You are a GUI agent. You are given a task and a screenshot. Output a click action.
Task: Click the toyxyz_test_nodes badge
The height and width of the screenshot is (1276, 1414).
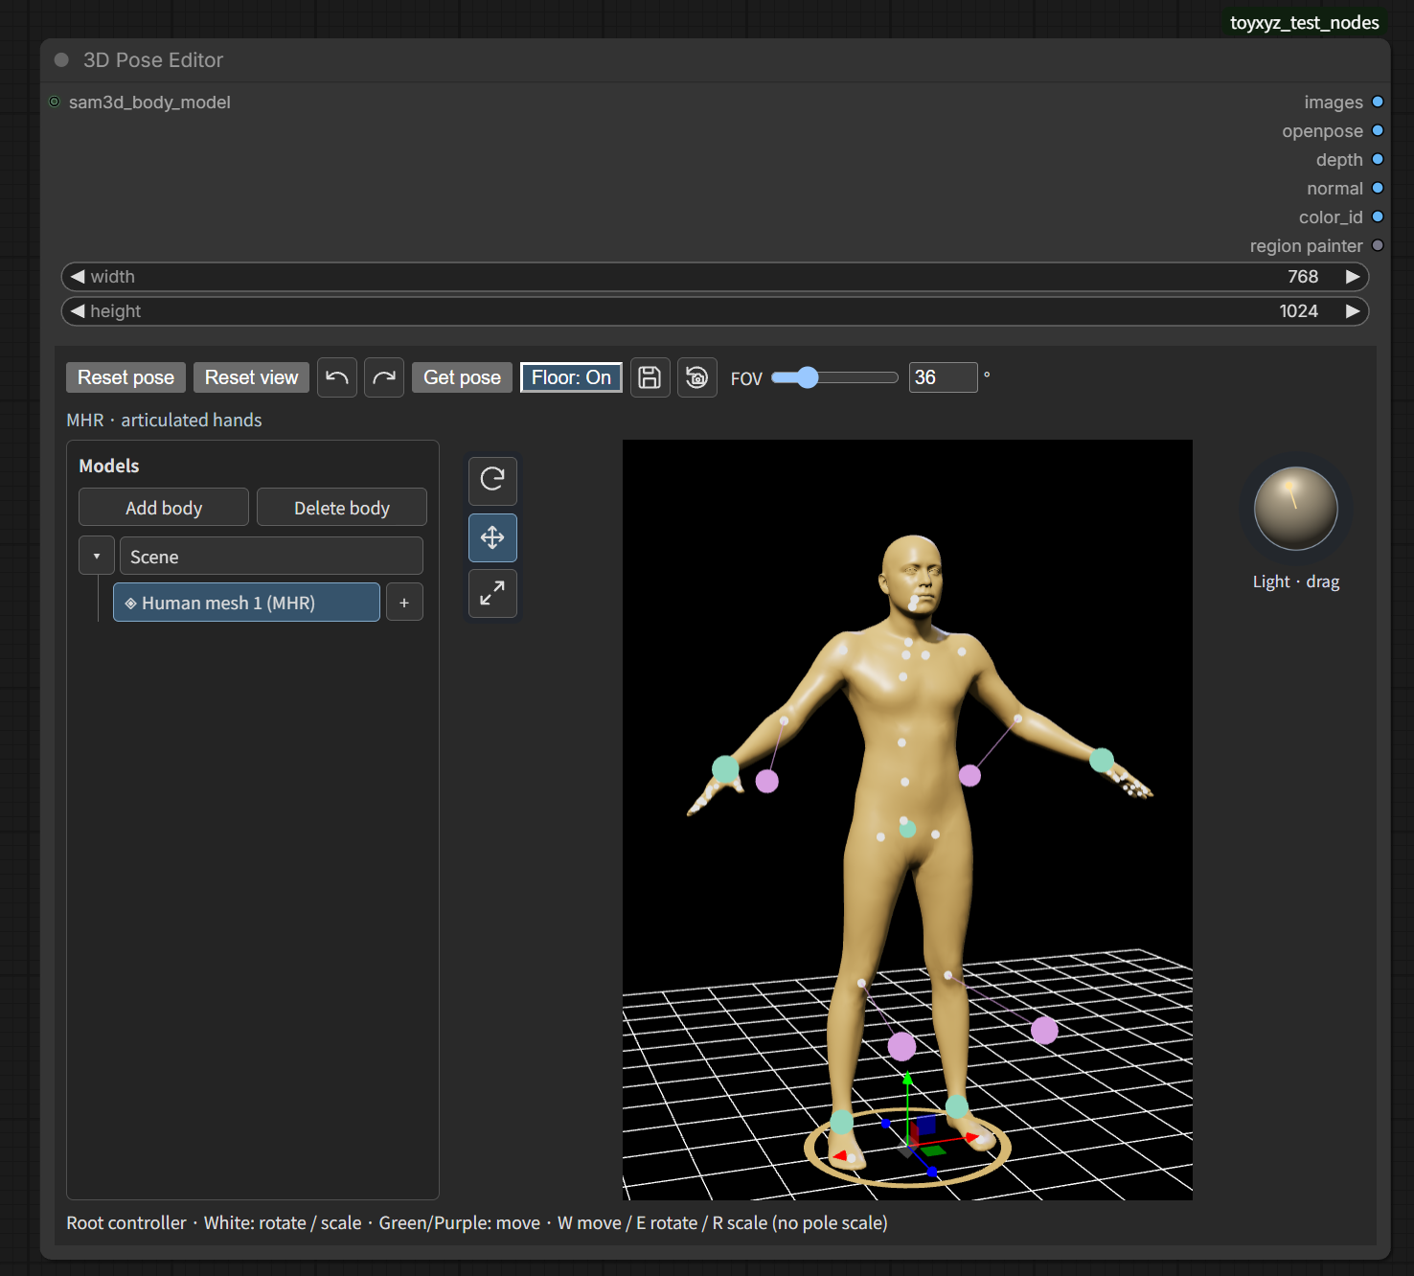tap(1305, 22)
